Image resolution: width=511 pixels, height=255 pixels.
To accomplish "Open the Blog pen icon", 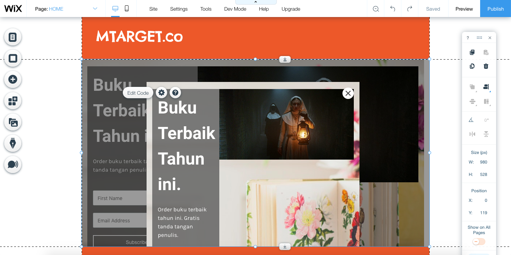I will [13, 143].
